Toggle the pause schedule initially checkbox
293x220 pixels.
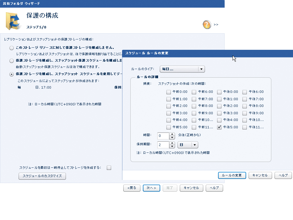point(109,168)
